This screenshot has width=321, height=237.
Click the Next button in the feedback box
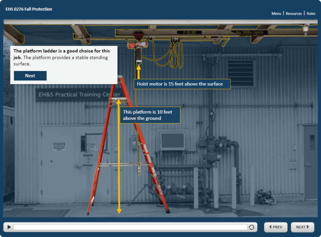point(30,76)
